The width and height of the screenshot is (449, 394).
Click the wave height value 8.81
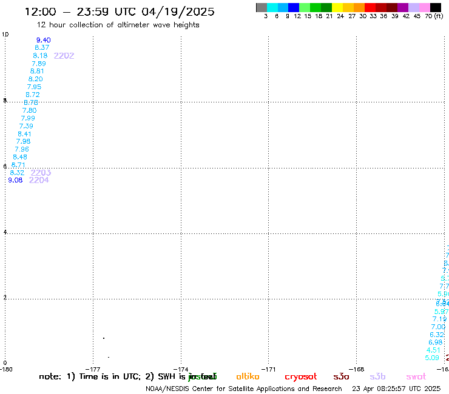[37, 72]
